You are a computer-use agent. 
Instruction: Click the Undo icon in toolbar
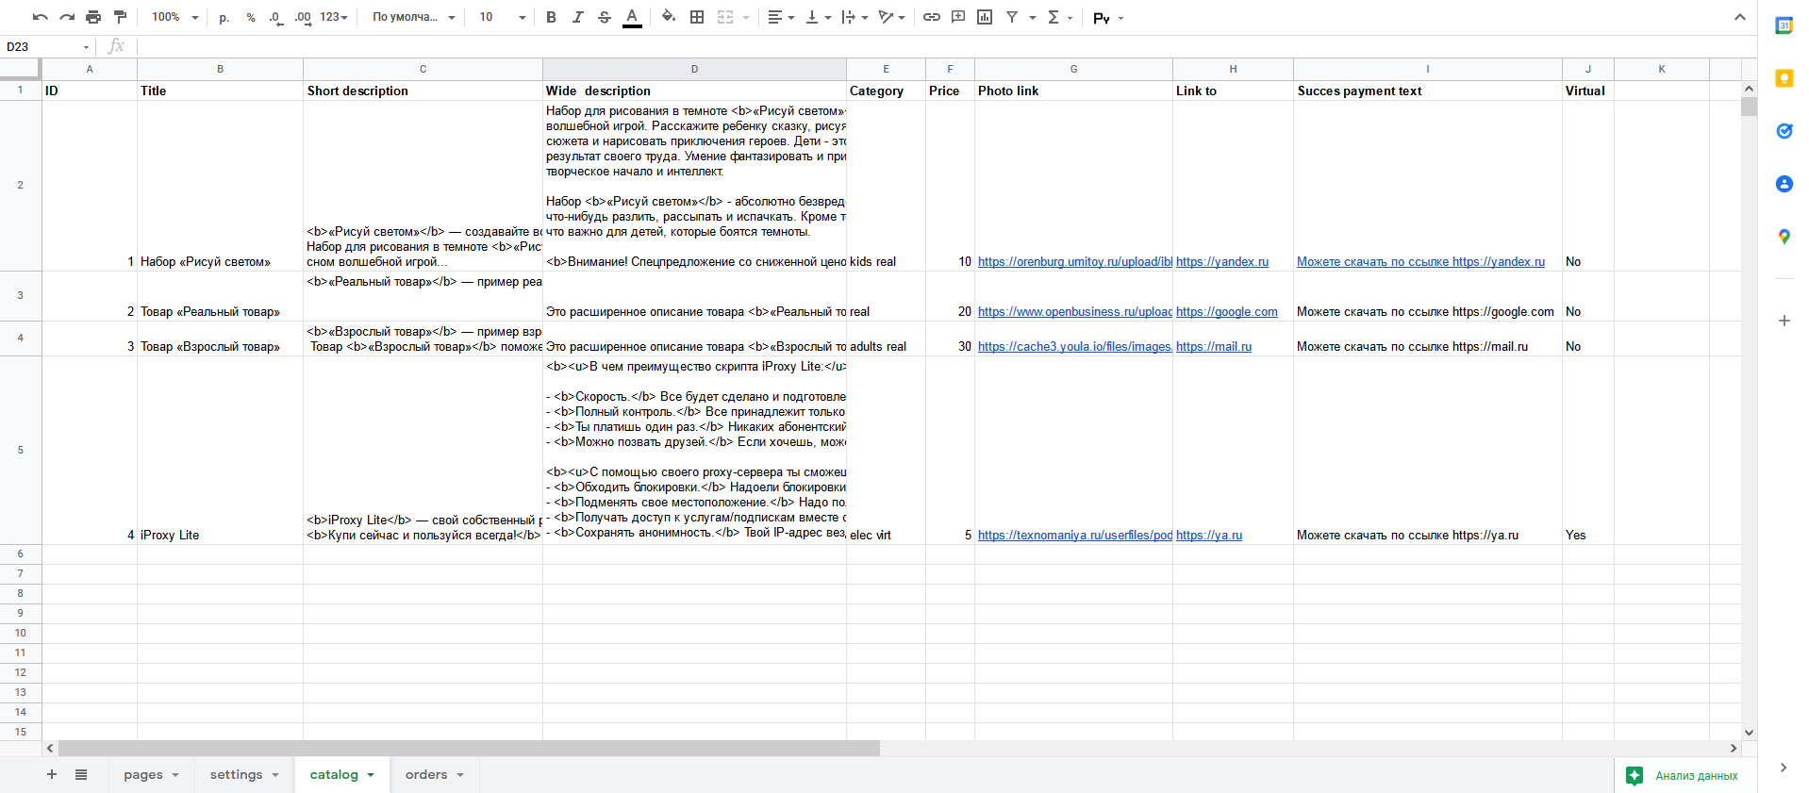point(40,17)
